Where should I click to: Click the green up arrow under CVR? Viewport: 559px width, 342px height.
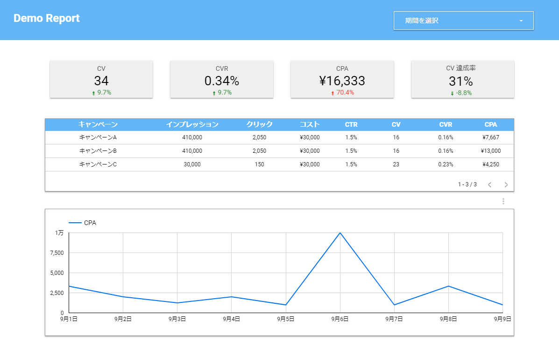(x=214, y=93)
